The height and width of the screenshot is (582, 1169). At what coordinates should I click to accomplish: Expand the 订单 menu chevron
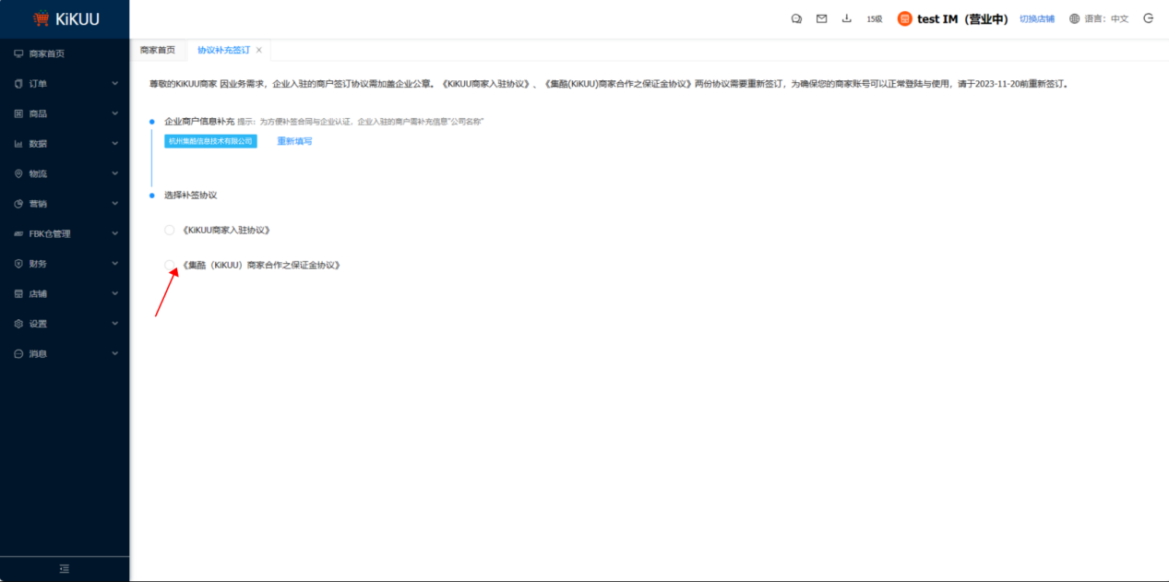tap(114, 84)
